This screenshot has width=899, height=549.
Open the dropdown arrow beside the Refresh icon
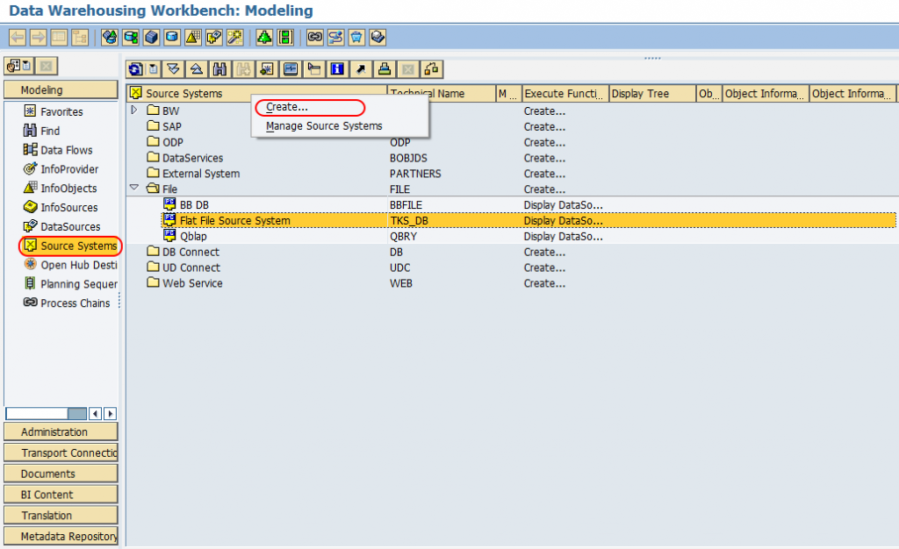tap(154, 68)
